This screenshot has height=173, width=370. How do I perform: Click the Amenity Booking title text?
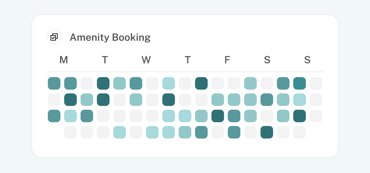110,37
